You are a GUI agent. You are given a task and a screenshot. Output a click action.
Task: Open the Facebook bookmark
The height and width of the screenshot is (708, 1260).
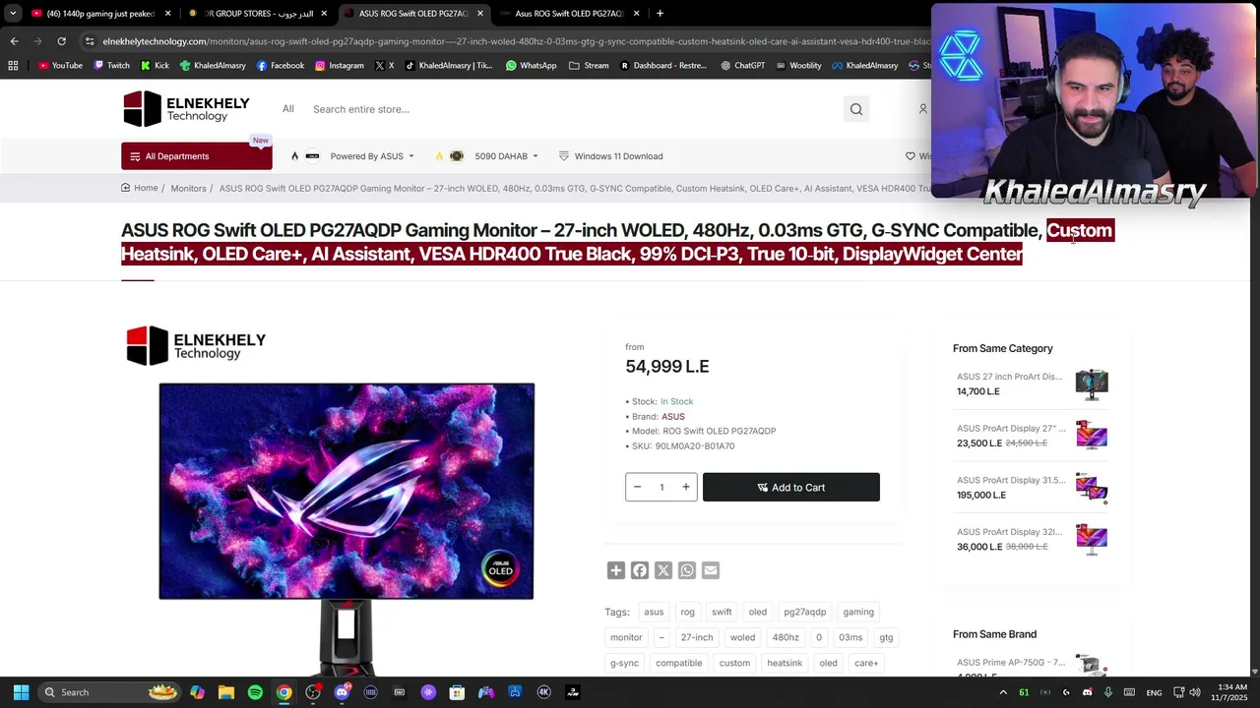point(280,66)
